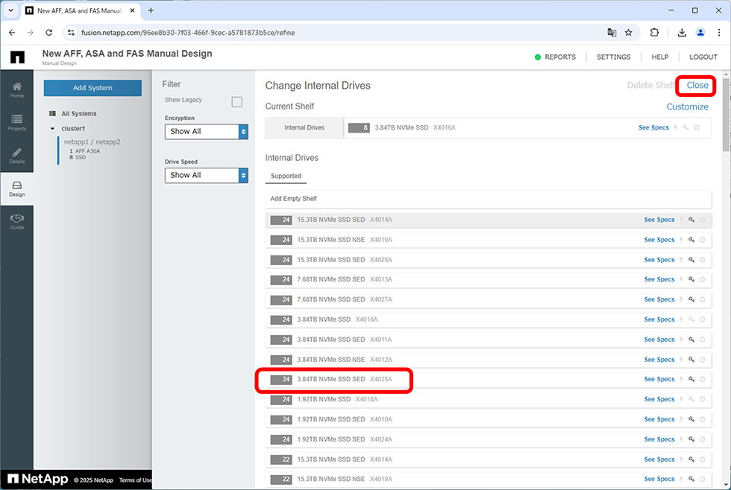Click the key icon on the X4027A row
The width and height of the screenshot is (731, 490).
click(691, 299)
